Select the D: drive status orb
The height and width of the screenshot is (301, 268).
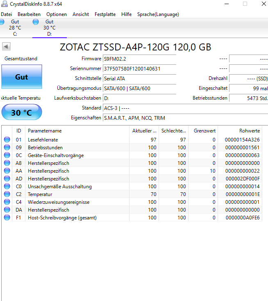(x=36, y=22)
